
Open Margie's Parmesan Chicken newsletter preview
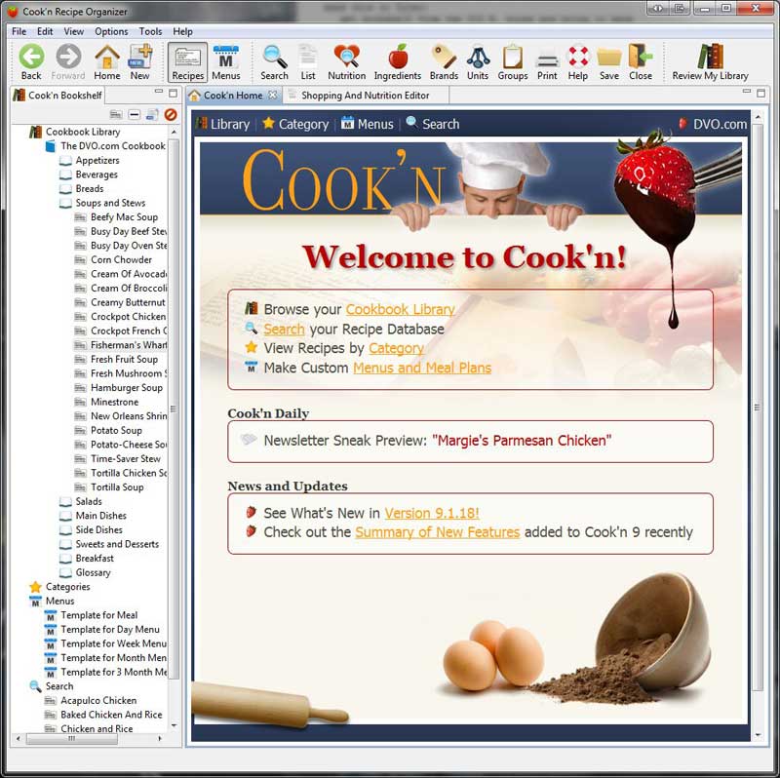tap(522, 441)
